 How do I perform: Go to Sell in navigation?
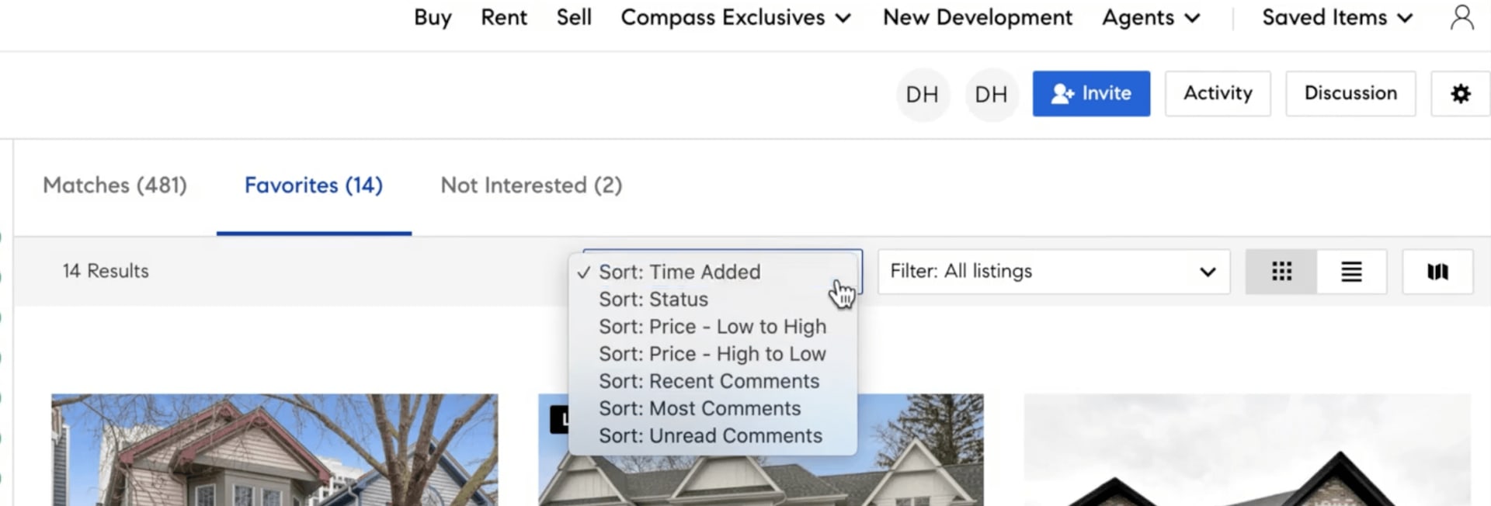click(574, 17)
